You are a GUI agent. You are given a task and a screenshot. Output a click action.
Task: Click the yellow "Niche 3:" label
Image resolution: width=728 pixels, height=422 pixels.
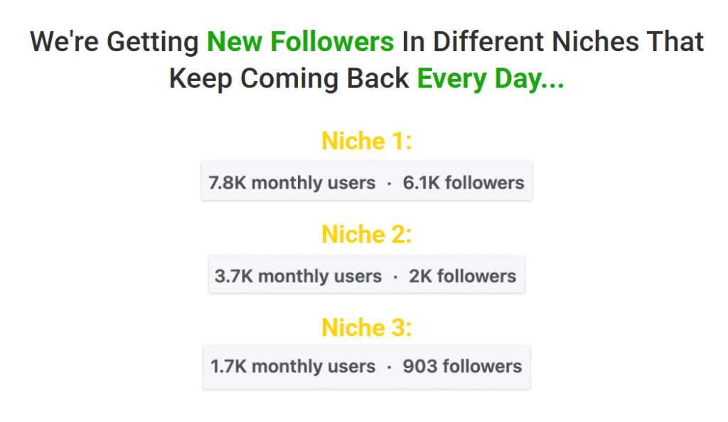[x=367, y=328]
